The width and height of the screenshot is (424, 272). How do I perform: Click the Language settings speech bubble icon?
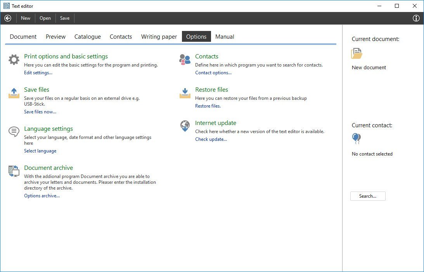click(x=14, y=132)
